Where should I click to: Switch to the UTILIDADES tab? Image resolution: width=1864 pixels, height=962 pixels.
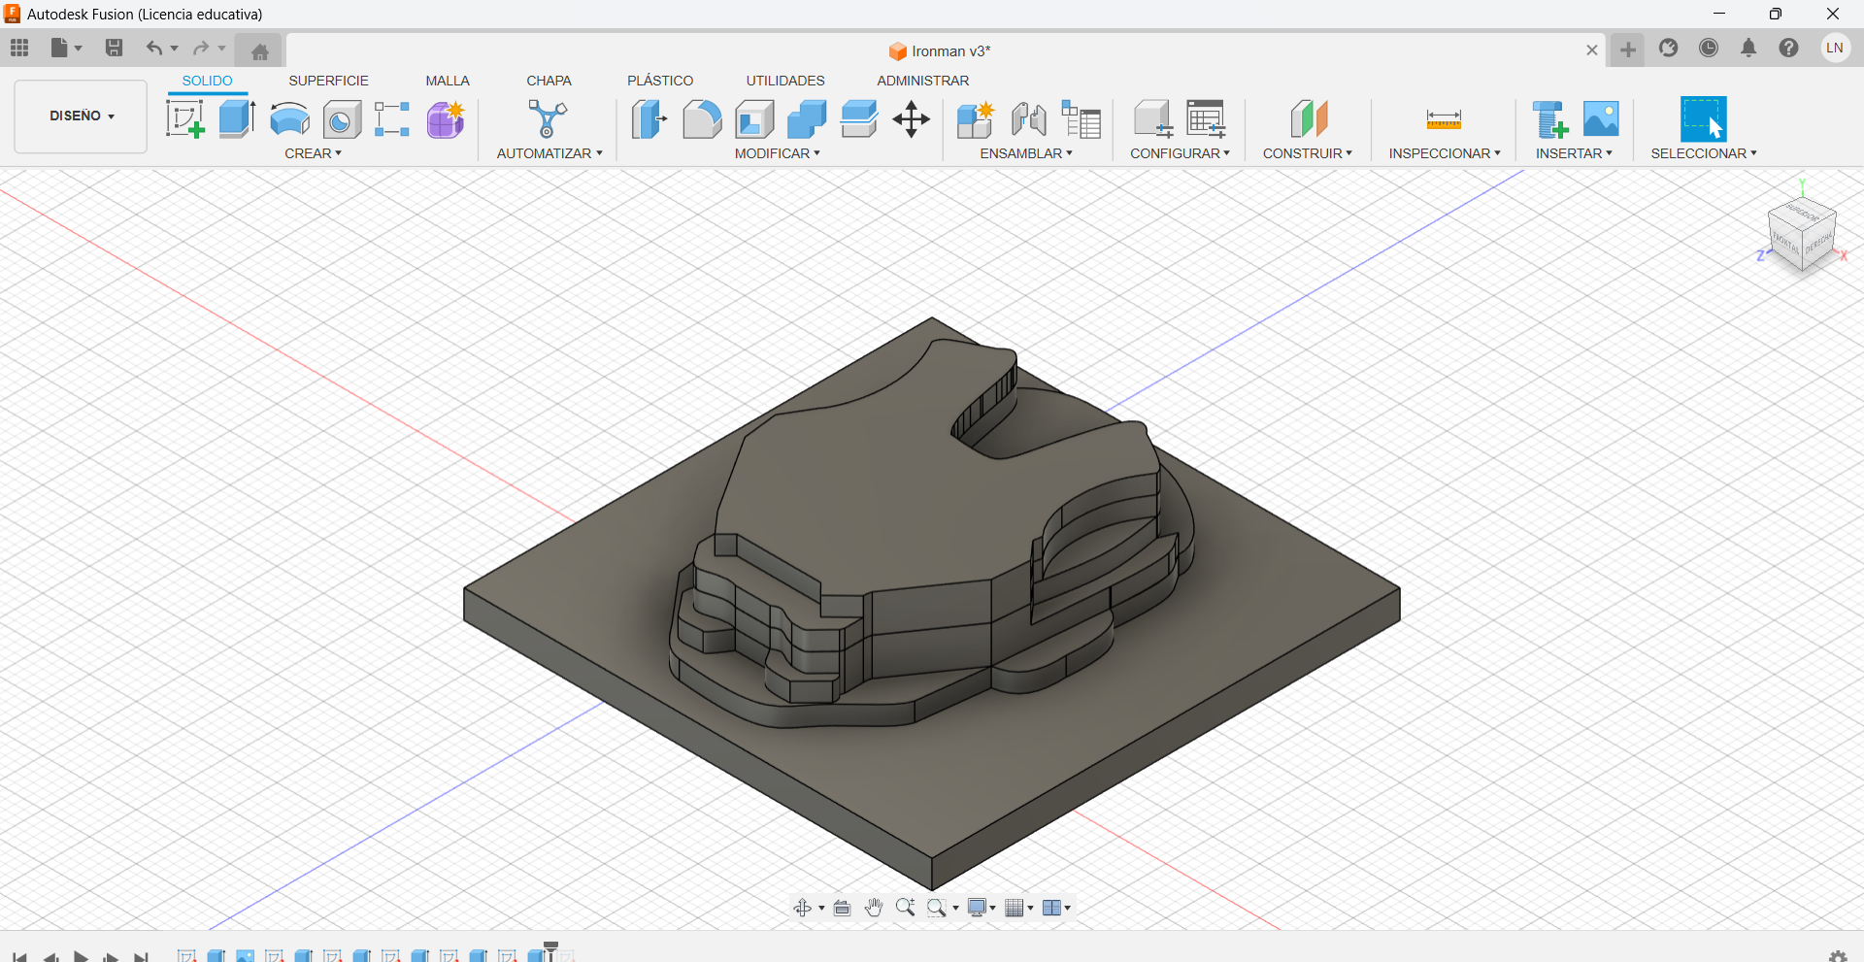(785, 81)
